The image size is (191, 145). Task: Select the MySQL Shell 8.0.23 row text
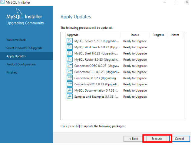96,54
